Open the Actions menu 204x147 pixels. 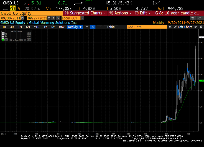click(x=120, y=13)
